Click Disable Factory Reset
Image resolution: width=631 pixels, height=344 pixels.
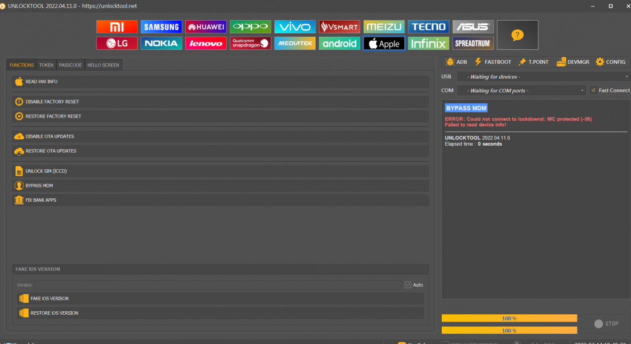pos(220,102)
